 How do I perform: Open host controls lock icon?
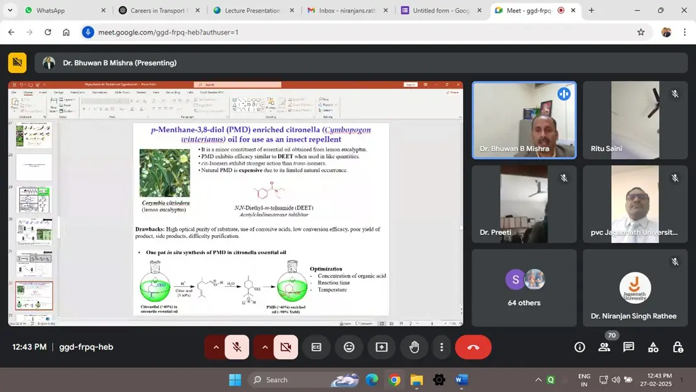(678, 347)
